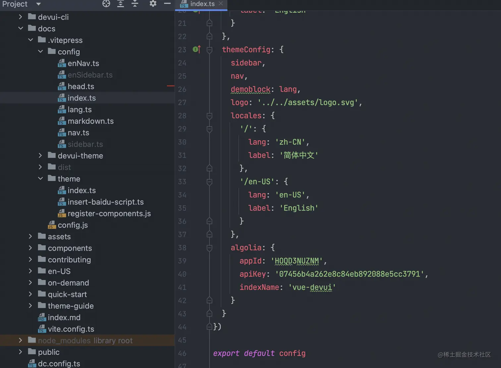This screenshot has width=501, height=368.
Task: Click the label '简体中文' string
Action: pos(299,155)
